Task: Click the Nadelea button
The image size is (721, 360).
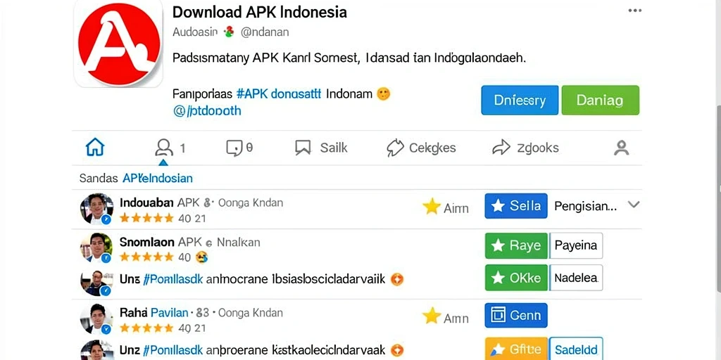Action: 576,277
